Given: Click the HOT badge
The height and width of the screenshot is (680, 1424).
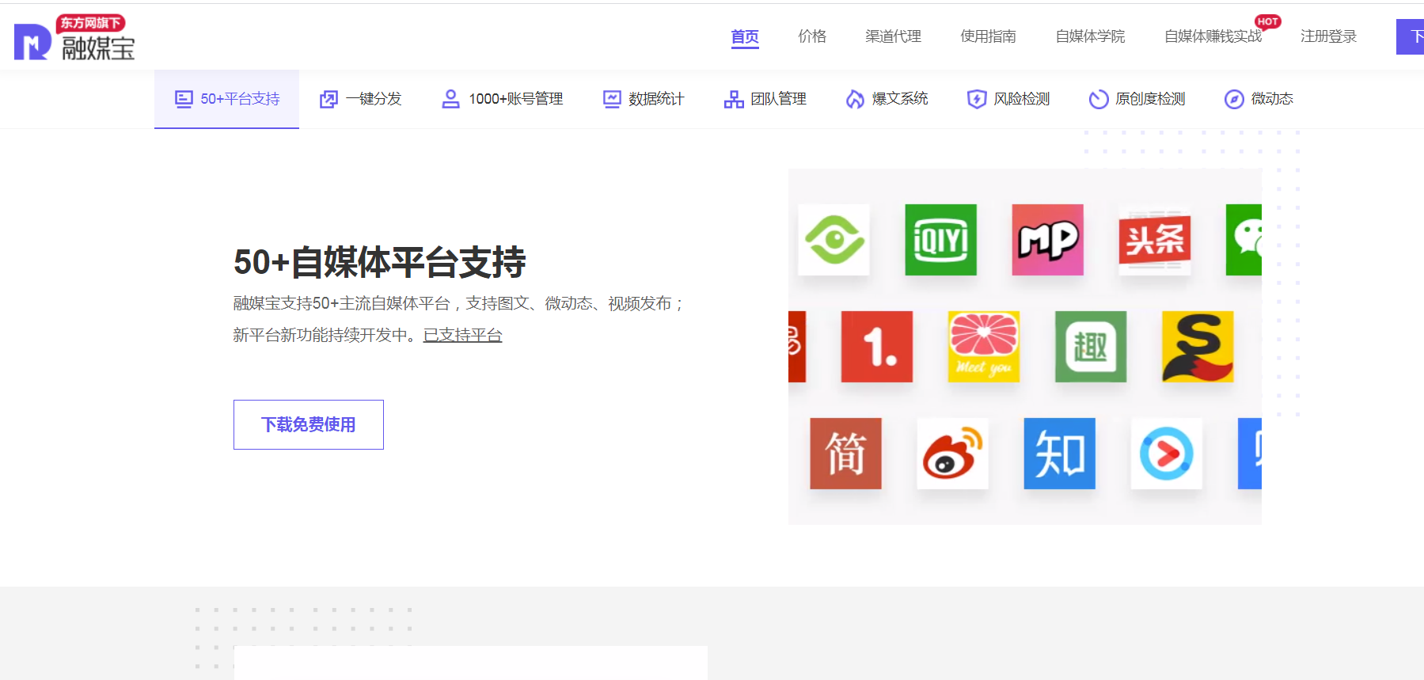Looking at the screenshot, I should coord(1268,22).
